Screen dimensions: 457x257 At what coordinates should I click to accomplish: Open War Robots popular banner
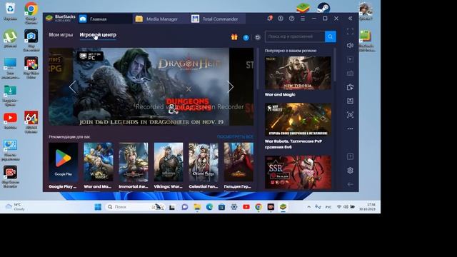click(298, 119)
